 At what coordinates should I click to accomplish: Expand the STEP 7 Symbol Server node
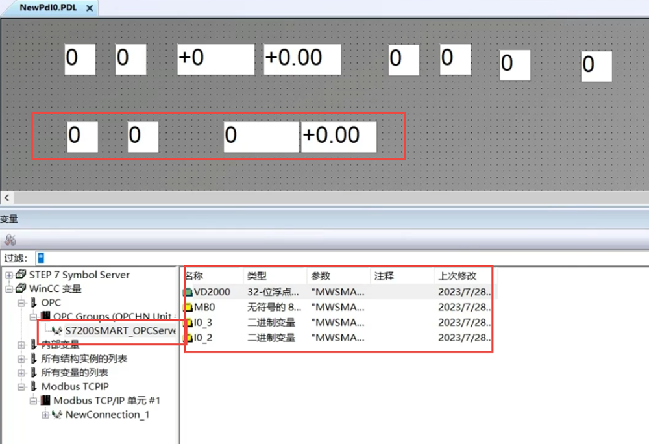(9, 275)
